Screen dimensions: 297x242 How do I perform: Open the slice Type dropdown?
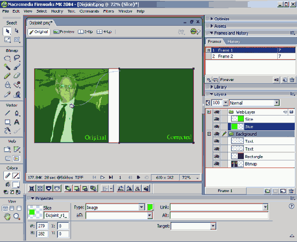coord(141,207)
